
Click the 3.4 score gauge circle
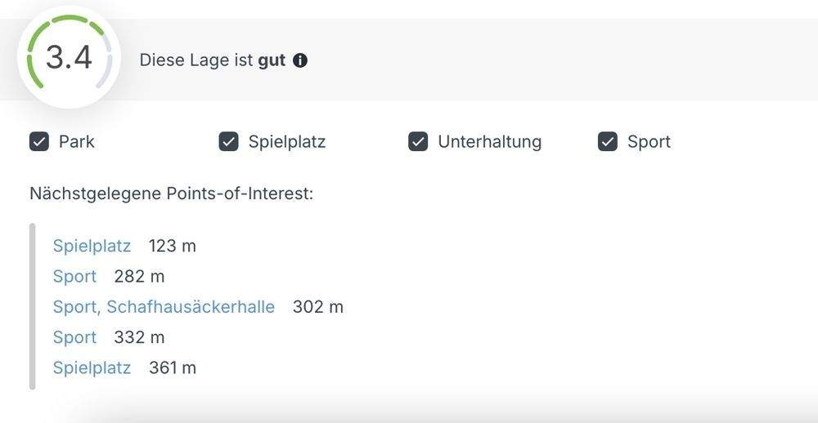[x=69, y=58]
